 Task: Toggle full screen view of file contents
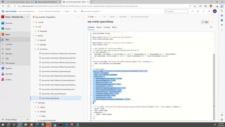click(211, 27)
